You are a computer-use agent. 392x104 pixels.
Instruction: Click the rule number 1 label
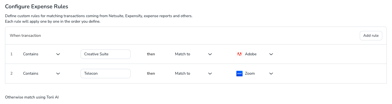(11, 54)
